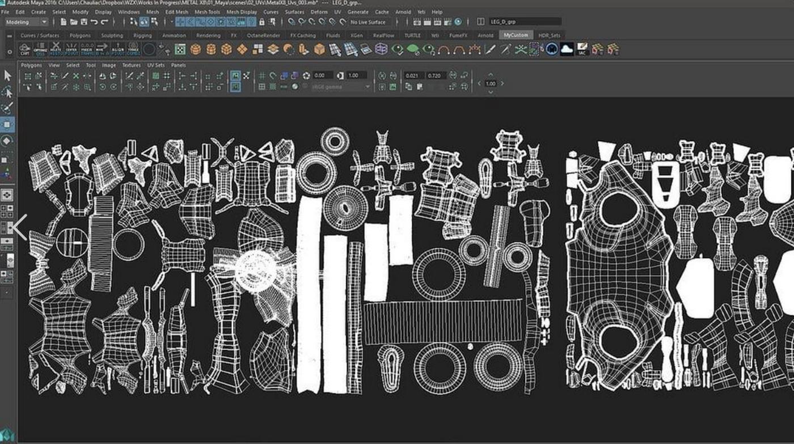Click the Undo arrow in status line
794x444 pixels.
pyautogui.click(x=94, y=22)
